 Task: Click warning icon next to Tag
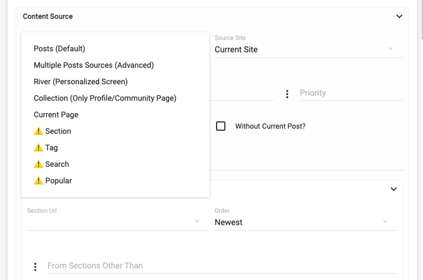[x=38, y=148]
